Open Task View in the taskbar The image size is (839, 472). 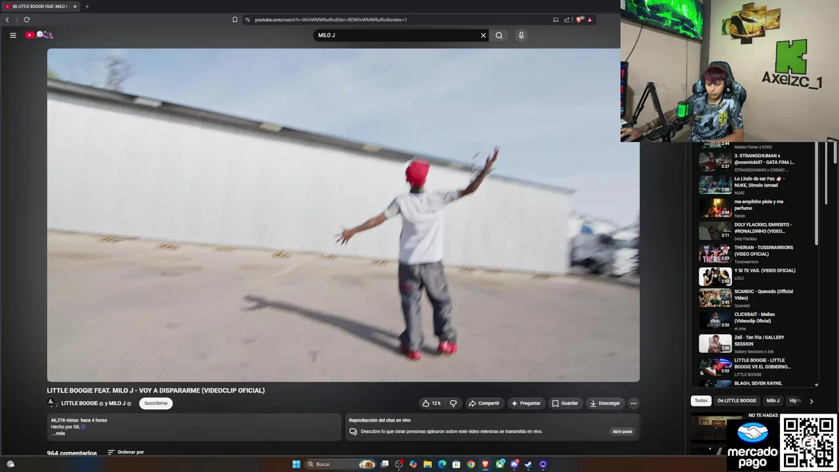385,464
